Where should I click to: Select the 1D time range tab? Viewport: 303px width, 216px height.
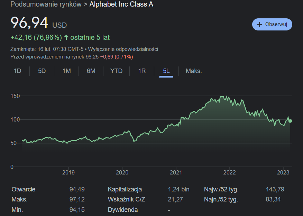pos(17,71)
